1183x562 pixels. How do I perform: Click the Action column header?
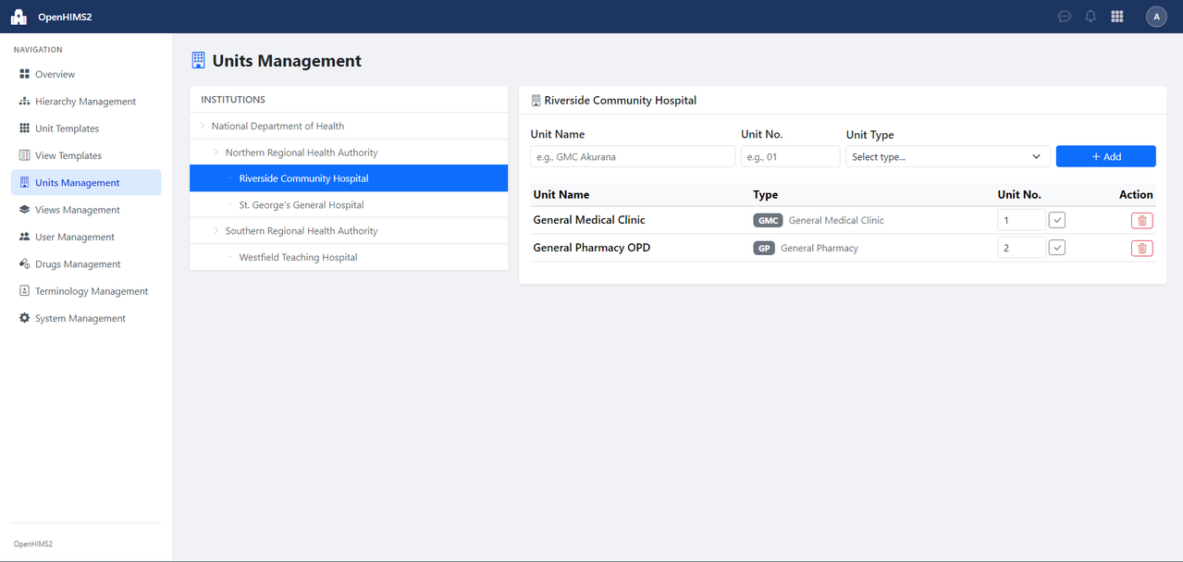coord(1136,195)
